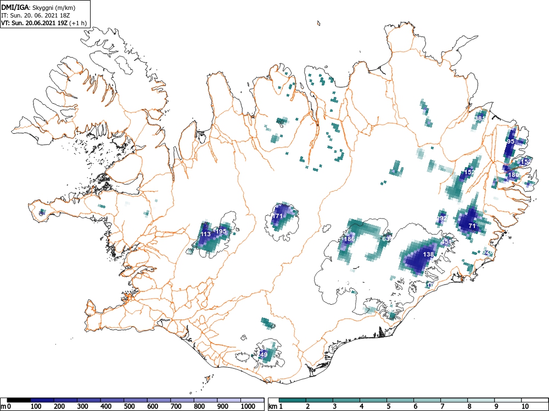Select the 292 value label

(x=442, y=218)
